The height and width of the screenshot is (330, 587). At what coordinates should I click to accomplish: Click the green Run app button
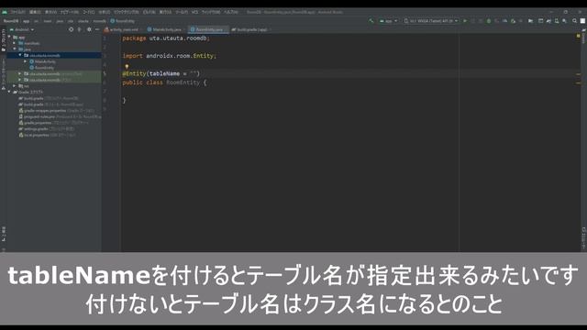click(x=465, y=21)
